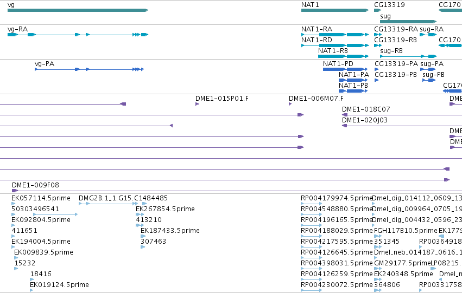
Task: Click the EK009839.5prime EST label
Action: coord(43,252)
